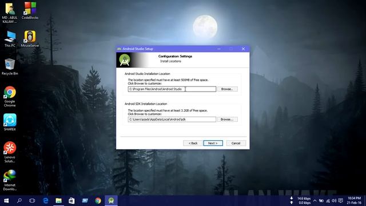Open taskbar Search
The width and height of the screenshot is (366, 206).
(19, 201)
